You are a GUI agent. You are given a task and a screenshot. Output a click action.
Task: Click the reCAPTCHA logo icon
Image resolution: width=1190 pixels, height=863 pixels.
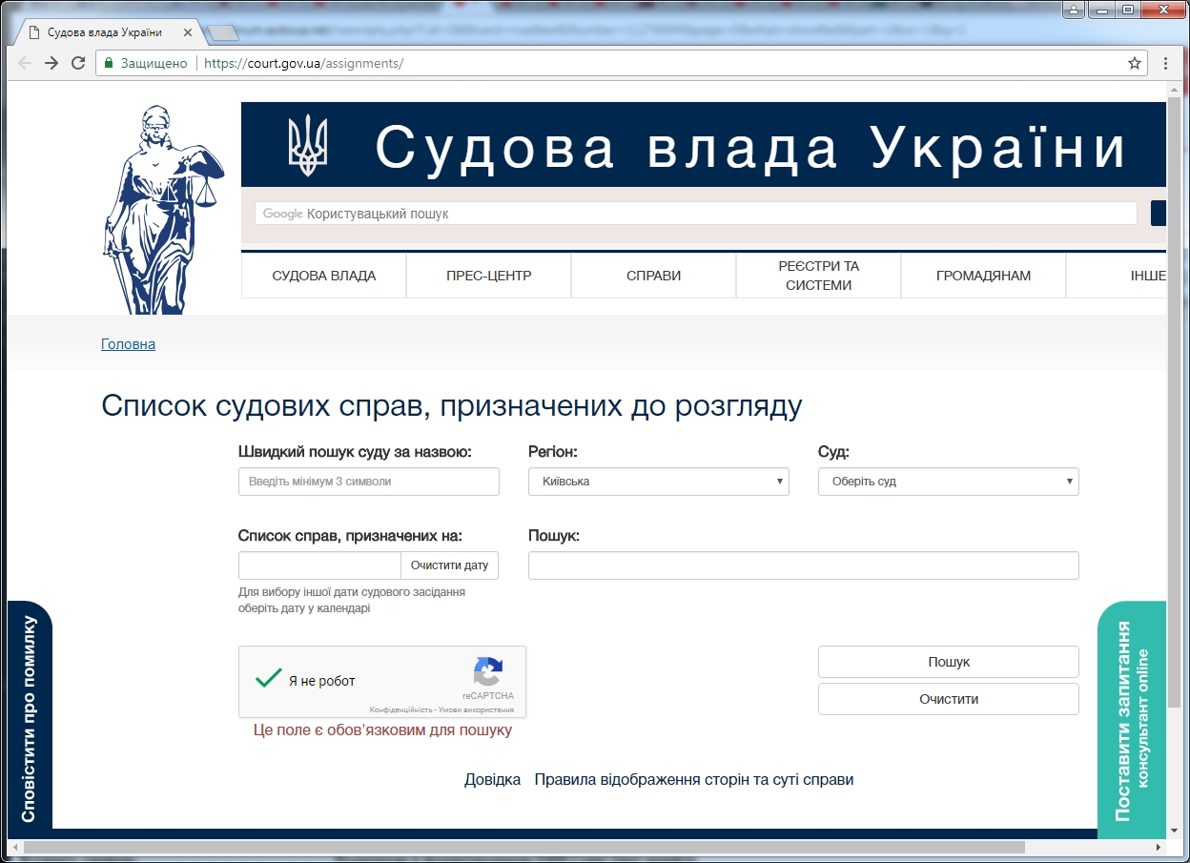point(487,672)
